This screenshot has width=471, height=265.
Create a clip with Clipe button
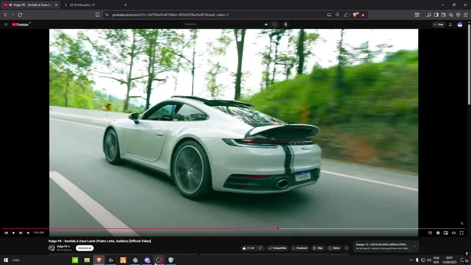point(318,248)
